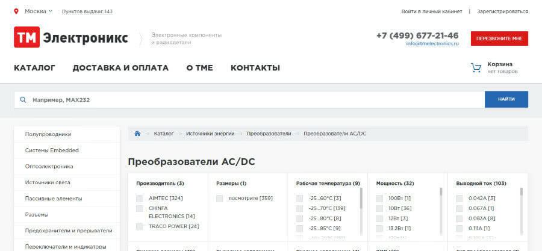Open the КАТАЛОГ menu
Screen dimensions: 542x251
point(34,68)
